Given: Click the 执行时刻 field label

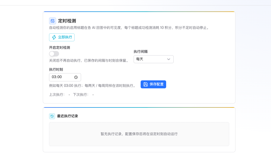Looking at the screenshot, I should tap(56, 69).
